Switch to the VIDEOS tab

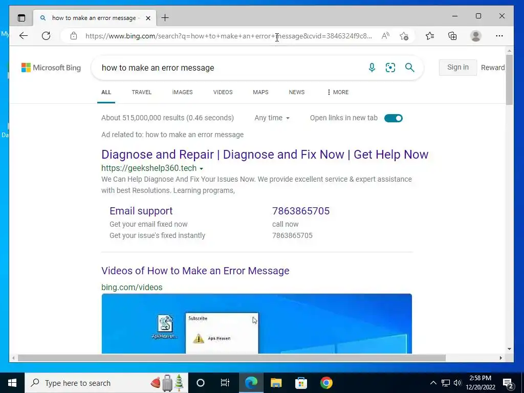(x=223, y=92)
